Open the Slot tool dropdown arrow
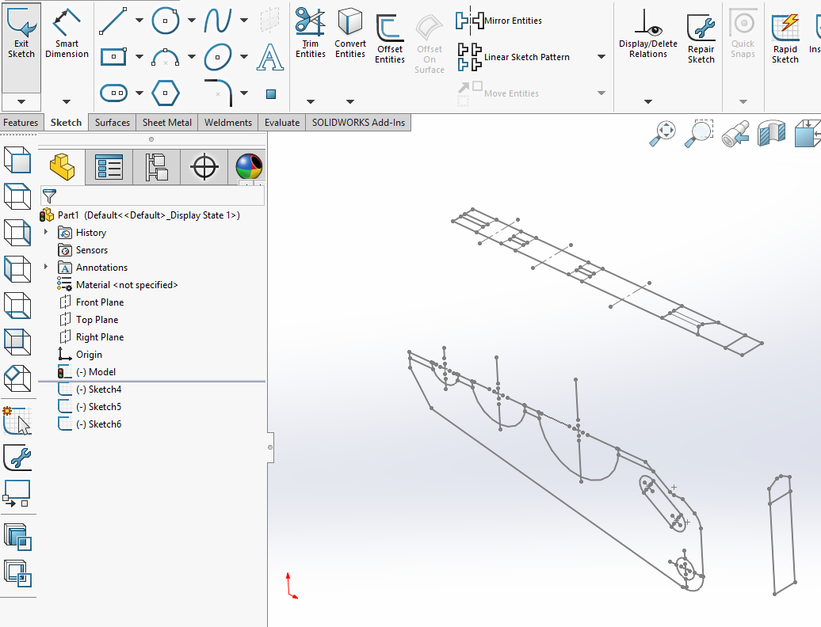821x627 pixels. tap(139, 93)
